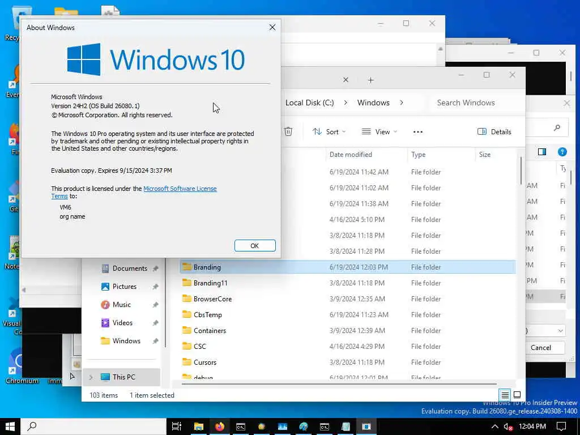
Task: Click the 6/19/2024 11:42 AM date cell
Action: tap(359, 172)
